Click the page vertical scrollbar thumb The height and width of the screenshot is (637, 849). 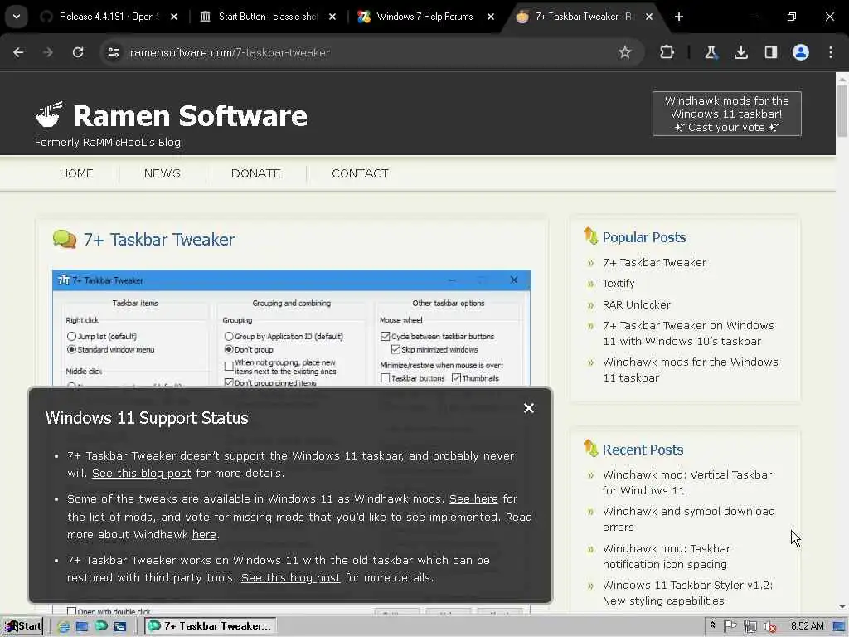pos(842,111)
